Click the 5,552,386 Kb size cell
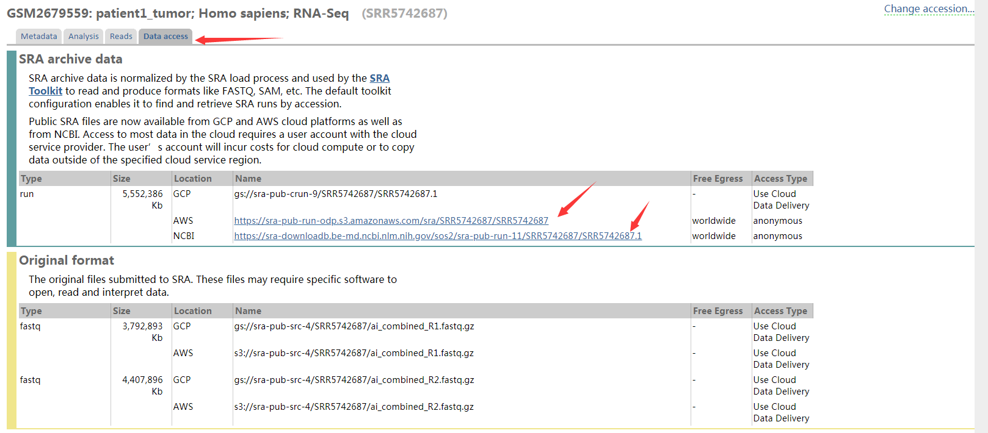 click(142, 199)
